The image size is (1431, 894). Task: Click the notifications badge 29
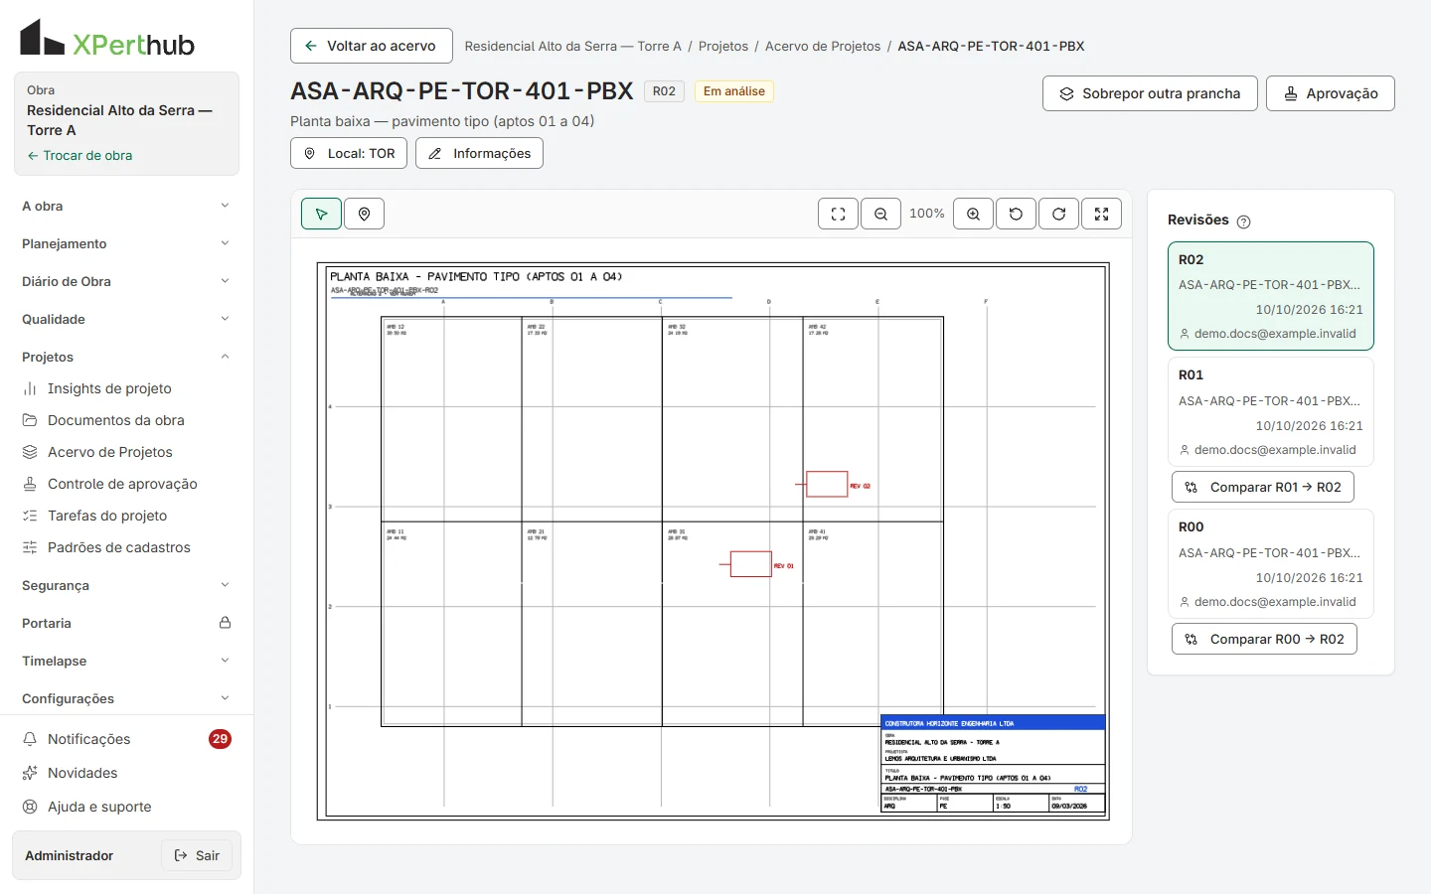tap(220, 739)
